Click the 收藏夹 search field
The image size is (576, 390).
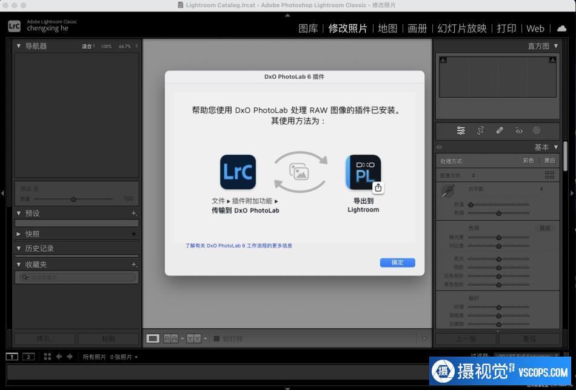pos(77,277)
